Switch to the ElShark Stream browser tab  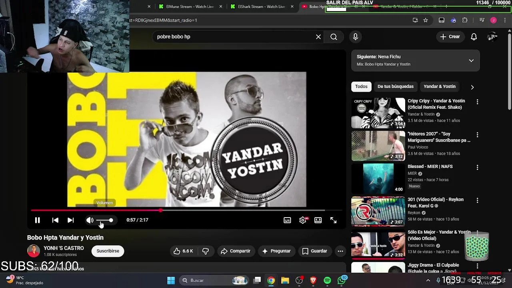(x=258, y=6)
